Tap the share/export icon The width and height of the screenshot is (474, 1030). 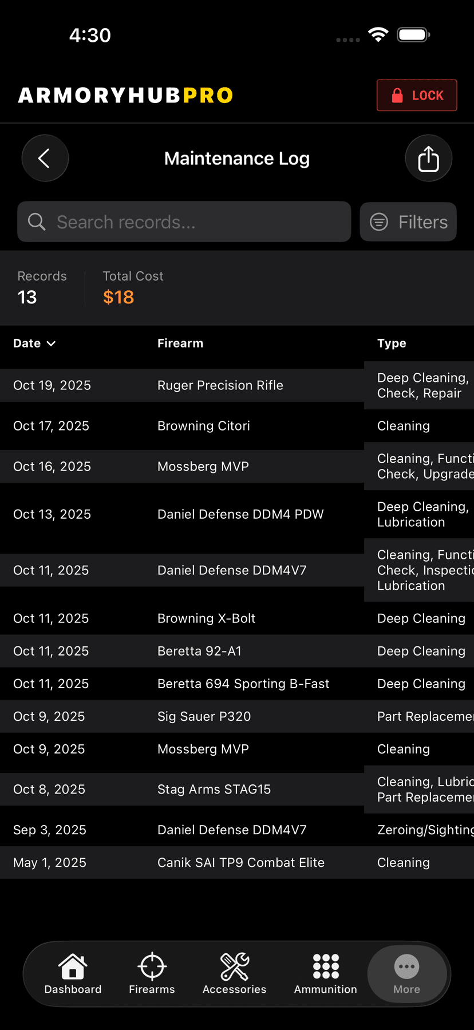428,158
